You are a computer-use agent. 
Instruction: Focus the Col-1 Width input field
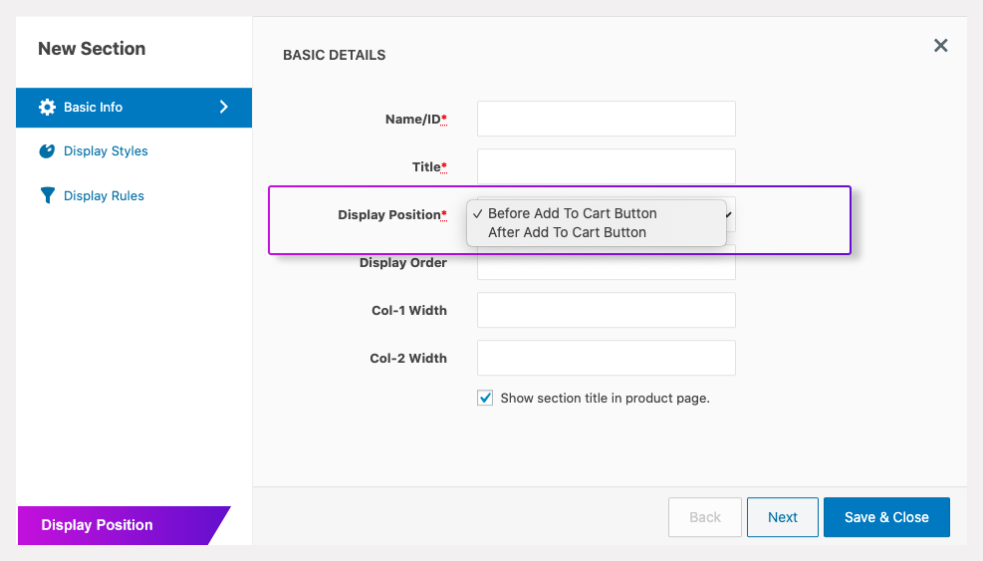606,310
